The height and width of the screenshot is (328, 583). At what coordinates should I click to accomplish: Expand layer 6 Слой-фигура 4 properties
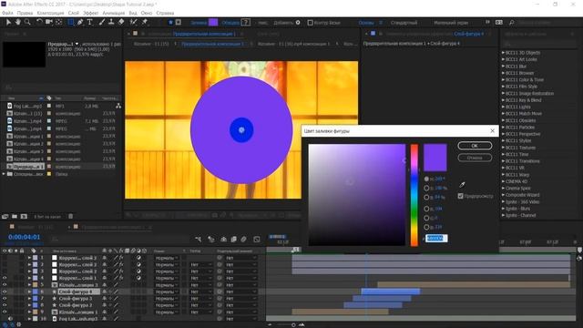point(29,292)
